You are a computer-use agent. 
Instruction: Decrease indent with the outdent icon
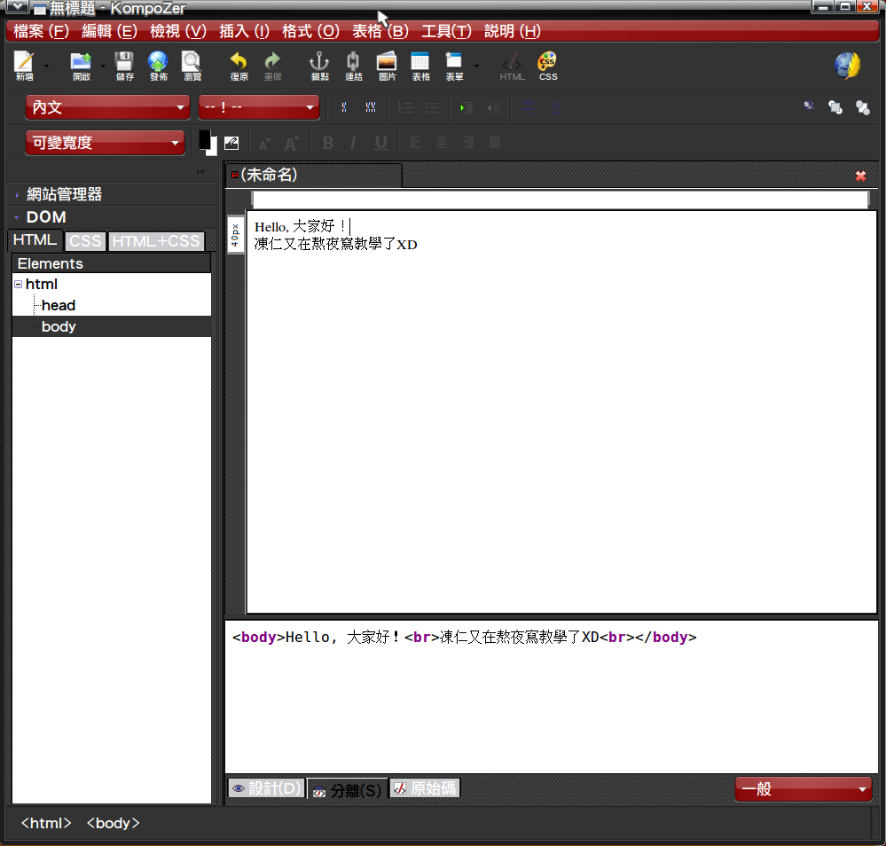[494, 107]
